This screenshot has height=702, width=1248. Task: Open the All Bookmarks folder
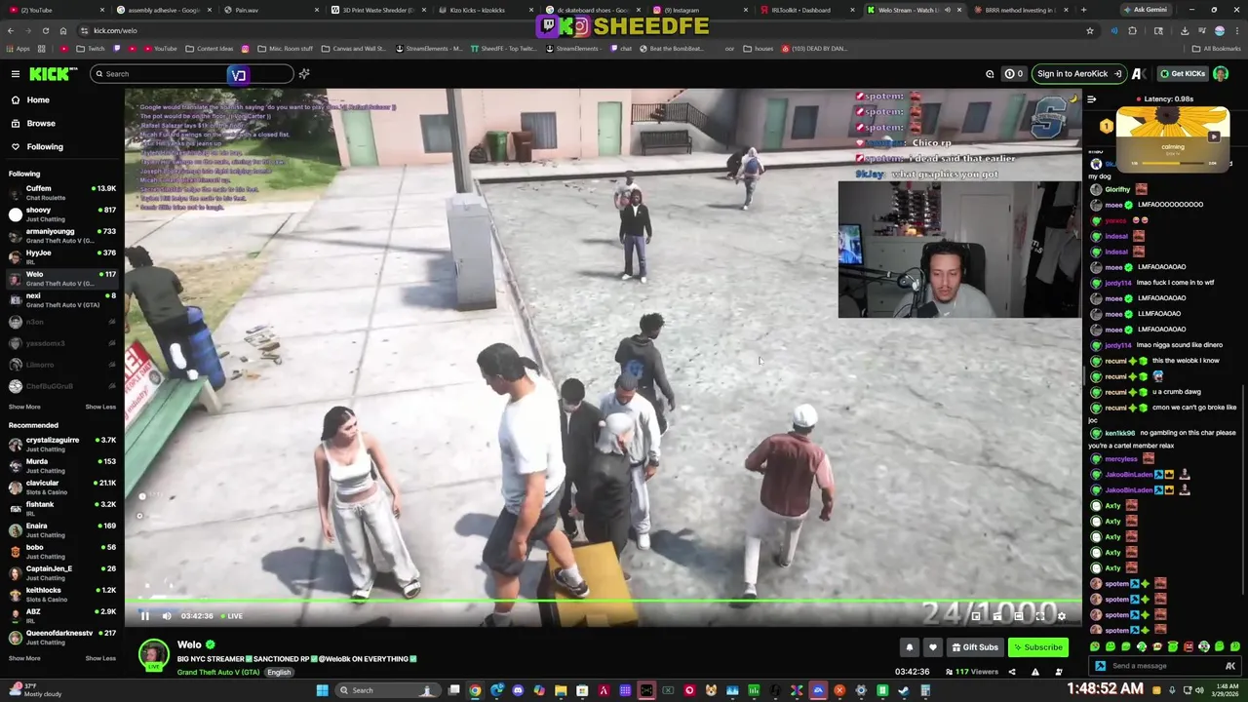coord(1217,49)
